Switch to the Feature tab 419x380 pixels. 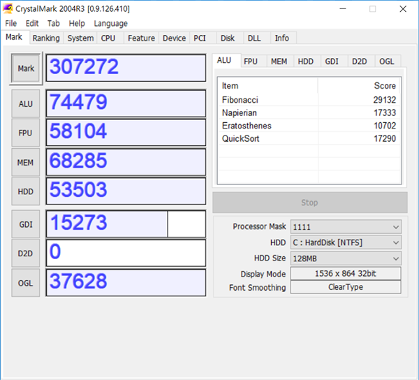click(141, 38)
